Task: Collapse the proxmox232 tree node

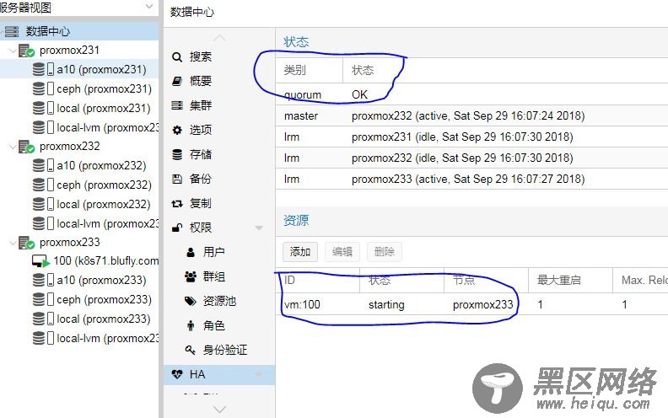Action: 13,147
